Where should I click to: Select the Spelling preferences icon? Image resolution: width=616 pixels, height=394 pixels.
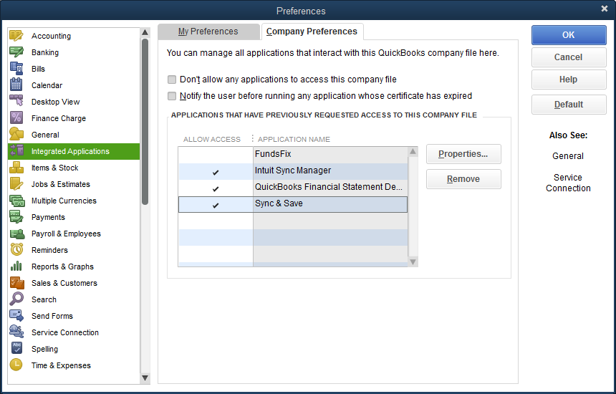point(16,348)
